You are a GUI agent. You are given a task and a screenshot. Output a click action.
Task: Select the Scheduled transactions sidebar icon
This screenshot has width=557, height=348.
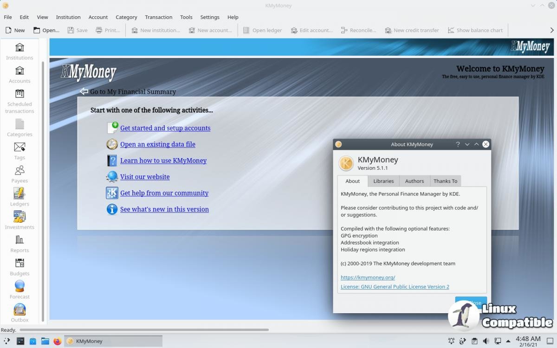[x=19, y=101]
